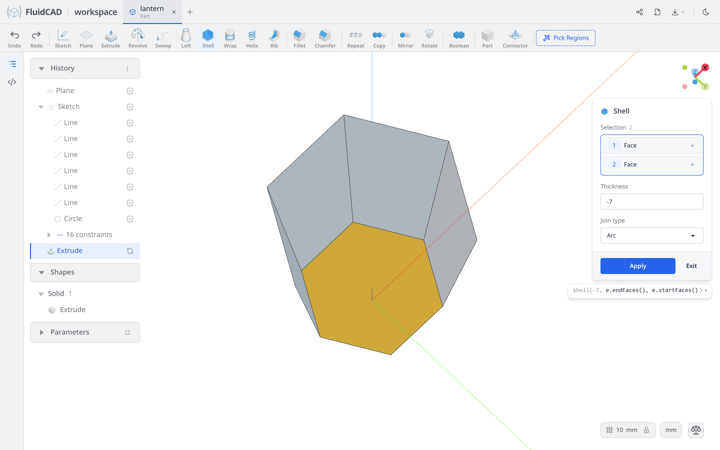Collapse the Sketch tree node

coord(41,107)
